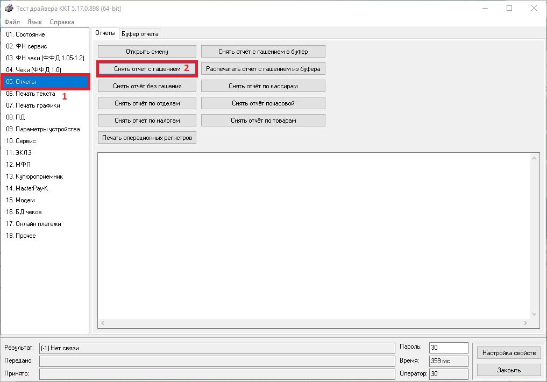Click the application icon in title bar
The height and width of the screenshot is (382, 547).
point(8,8)
